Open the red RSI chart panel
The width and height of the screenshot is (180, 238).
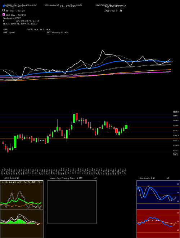(x=158, y=224)
